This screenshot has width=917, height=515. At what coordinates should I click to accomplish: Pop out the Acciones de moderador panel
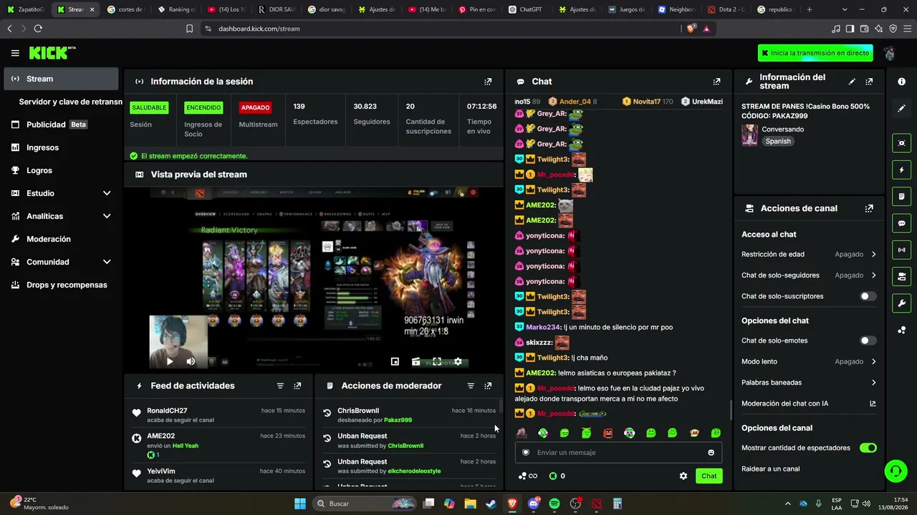click(488, 386)
